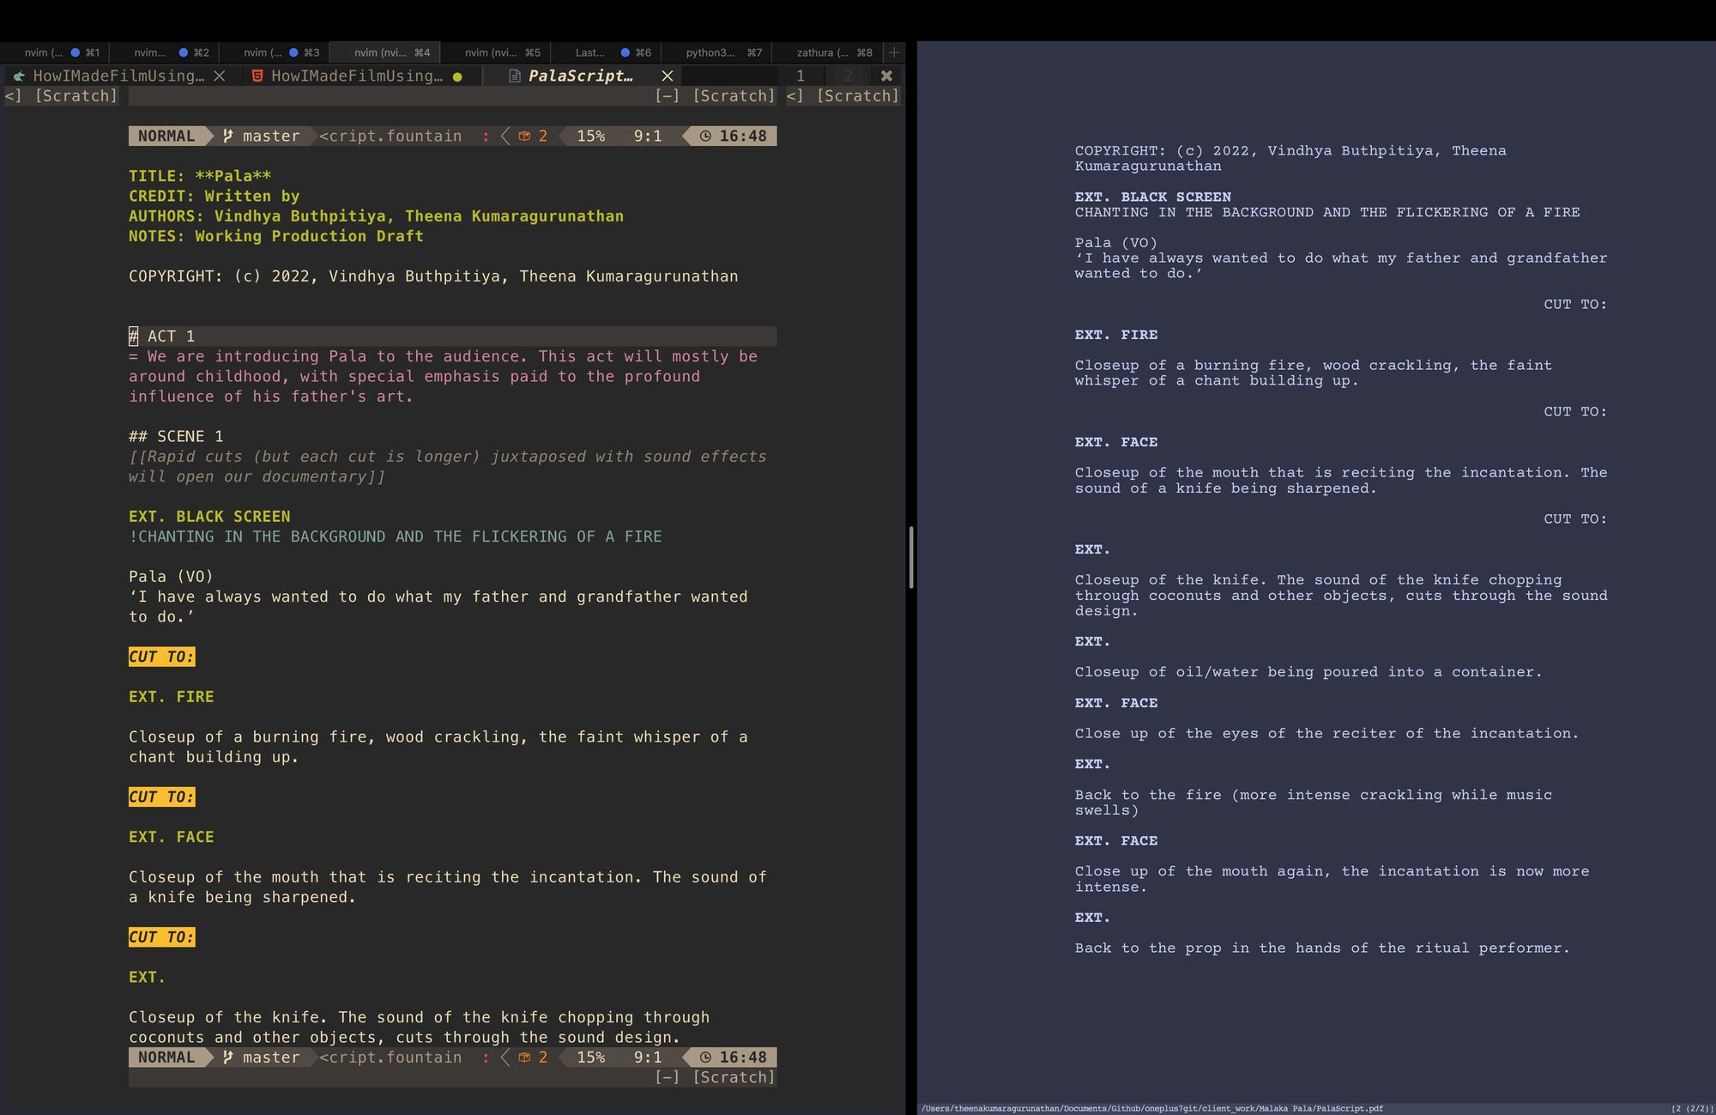Click the yellow modified dot on HTML buffer tab
1716x1115 pixels.
tap(457, 76)
